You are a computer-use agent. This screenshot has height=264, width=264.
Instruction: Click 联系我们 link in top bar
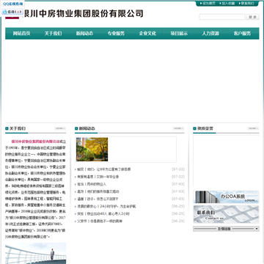click(248, 4)
